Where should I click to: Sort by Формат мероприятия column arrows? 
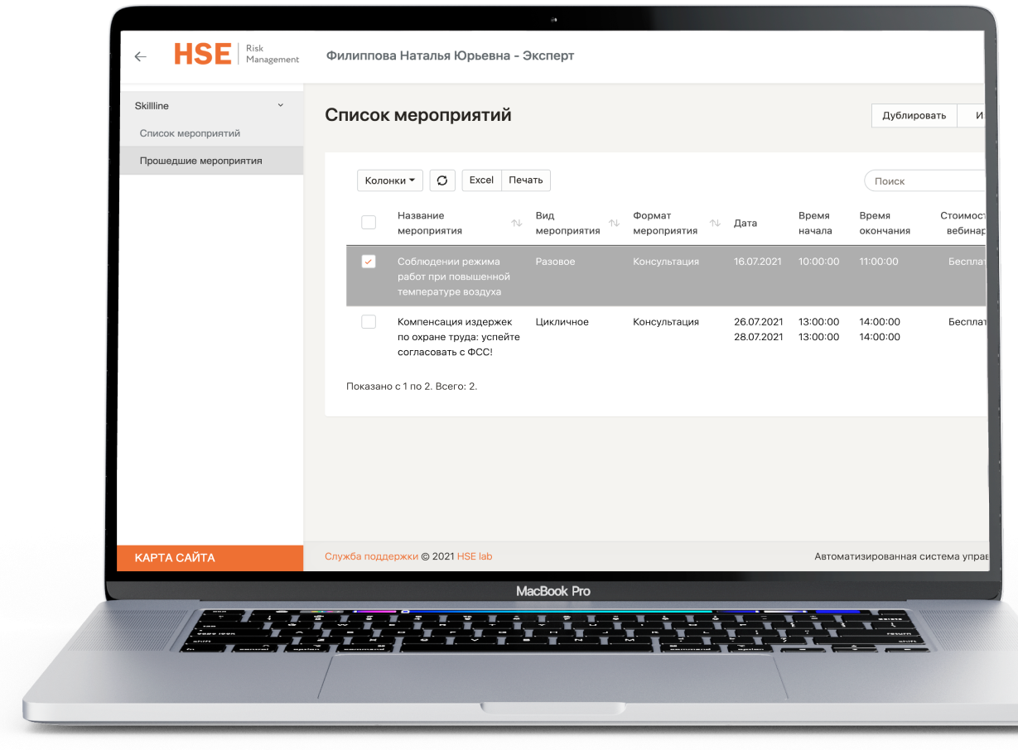coord(715,224)
